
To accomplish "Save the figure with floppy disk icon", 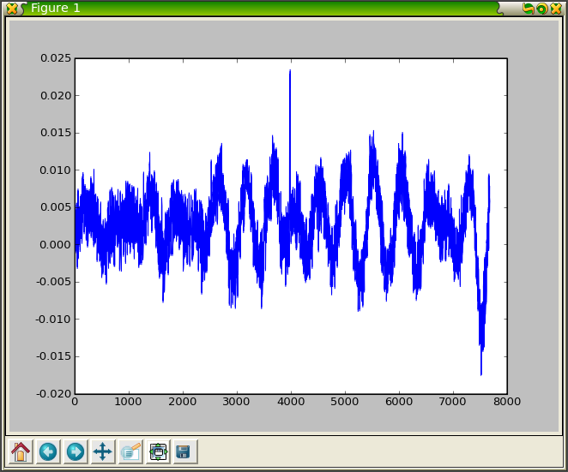I will [185, 451].
